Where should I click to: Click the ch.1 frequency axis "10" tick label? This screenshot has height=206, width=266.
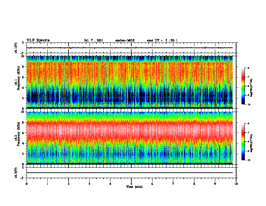pos(23,56)
